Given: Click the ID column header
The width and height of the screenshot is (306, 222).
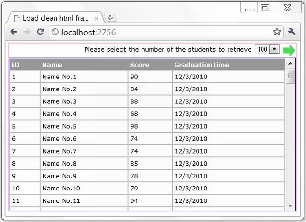Looking at the screenshot, I should point(25,65).
